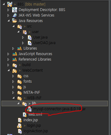Select the 'index.jsp' file name
Screen dimensions: 111x135
point(30,120)
